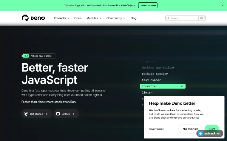Dismiss the announcement banner with X

[x=222, y=5]
